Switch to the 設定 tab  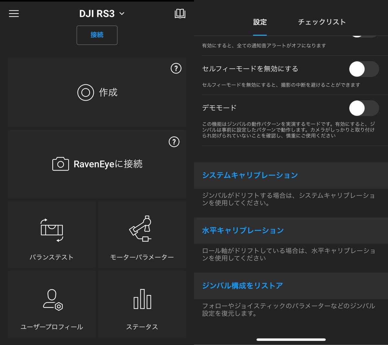point(260,22)
